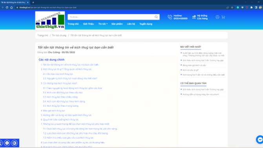
Task: Jump to section 5 Hướng dẫn sử dụng và bảo quản
Action: click(x=66, y=115)
